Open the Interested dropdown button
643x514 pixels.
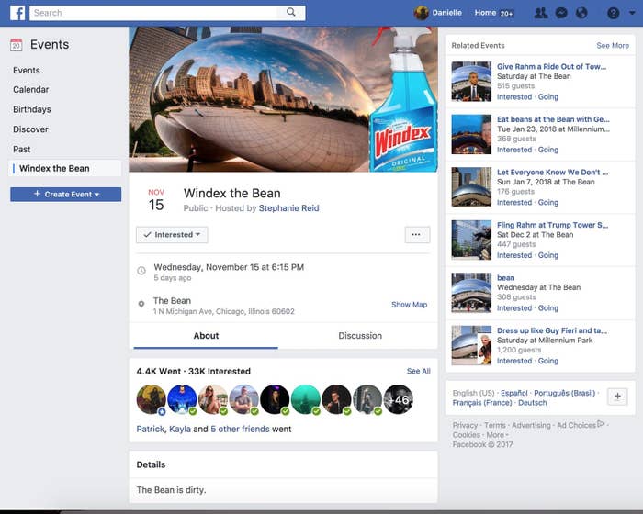(x=172, y=235)
